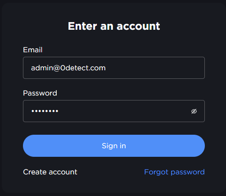Viewport: 226px width, 196px height.
Task: Place cursor at end of email address
Action: pos(106,68)
